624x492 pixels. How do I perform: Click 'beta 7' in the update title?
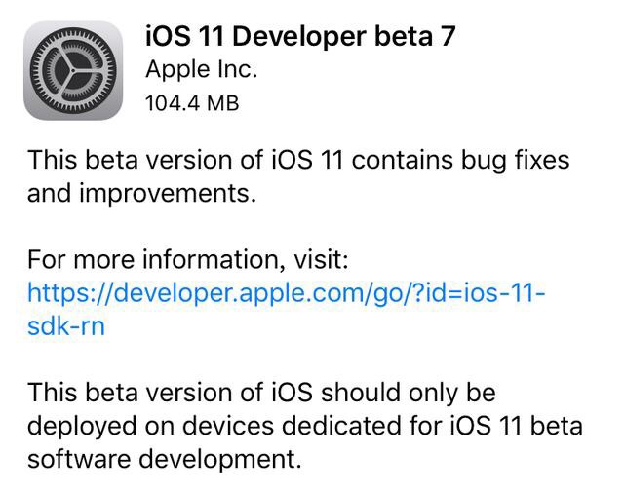point(415,36)
